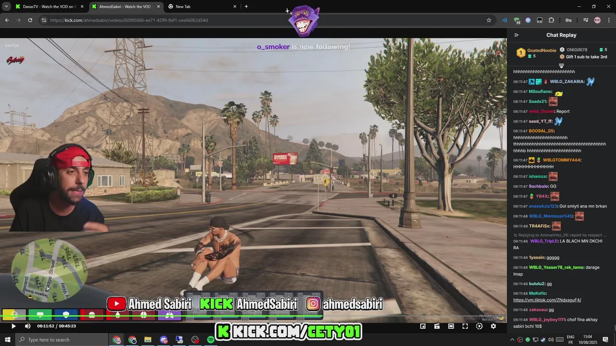This screenshot has height=346, width=616.
Task: Click username WBLGTOMMY444 in chat
Action: tap(561, 160)
